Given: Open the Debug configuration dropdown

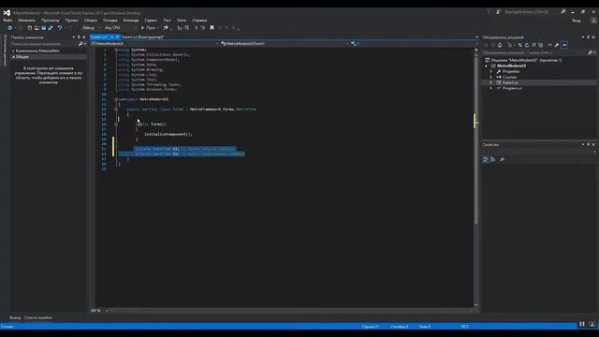Looking at the screenshot, I should point(92,28).
